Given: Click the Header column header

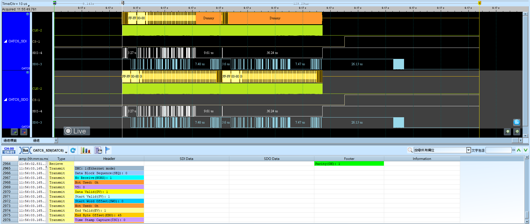Looking at the screenshot, I should (x=109, y=159).
